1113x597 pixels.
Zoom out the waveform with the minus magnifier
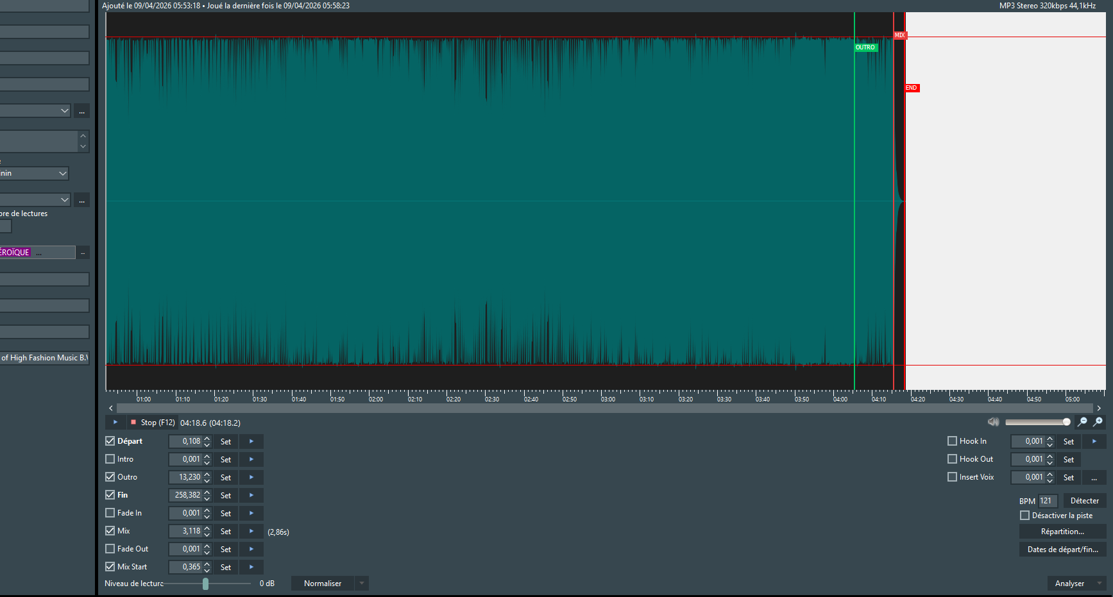[x=1083, y=421]
